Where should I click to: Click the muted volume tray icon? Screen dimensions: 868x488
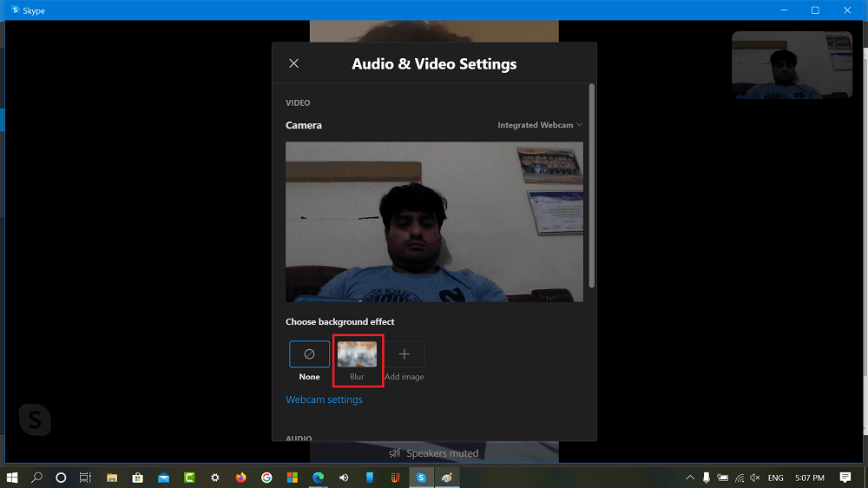(x=755, y=478)
